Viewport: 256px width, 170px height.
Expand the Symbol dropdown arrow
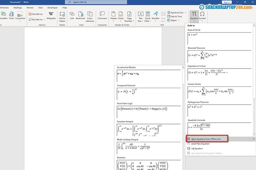(202, 21)
